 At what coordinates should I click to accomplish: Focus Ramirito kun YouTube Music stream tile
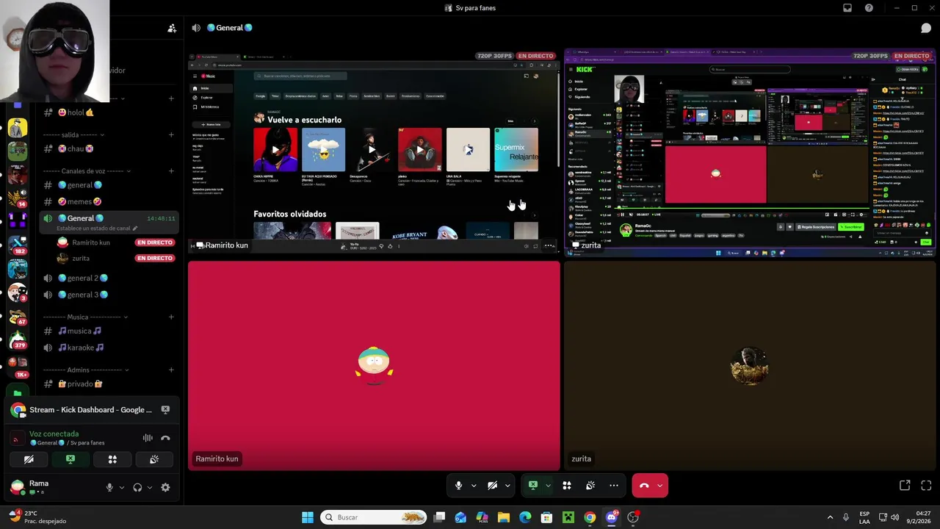click(x=374, y=152)
